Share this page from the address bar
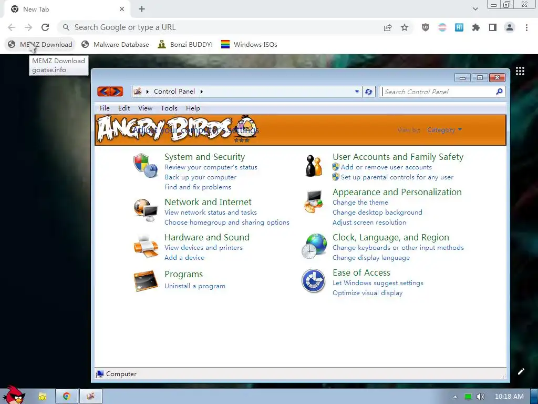The height and width of the screenshot is (404, 538). point(388,27)
